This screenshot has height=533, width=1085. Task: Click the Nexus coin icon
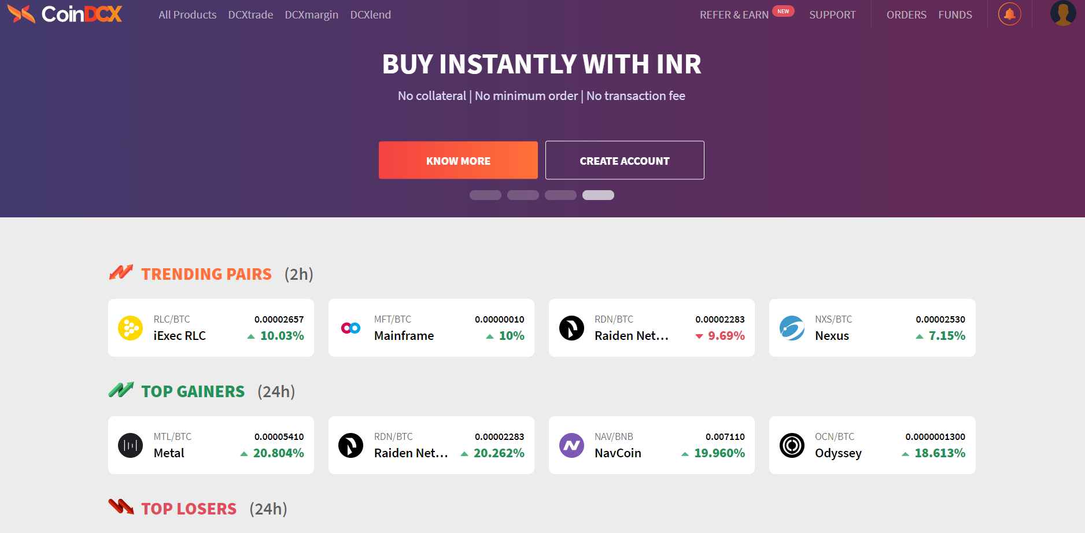[x=792, y=328]
